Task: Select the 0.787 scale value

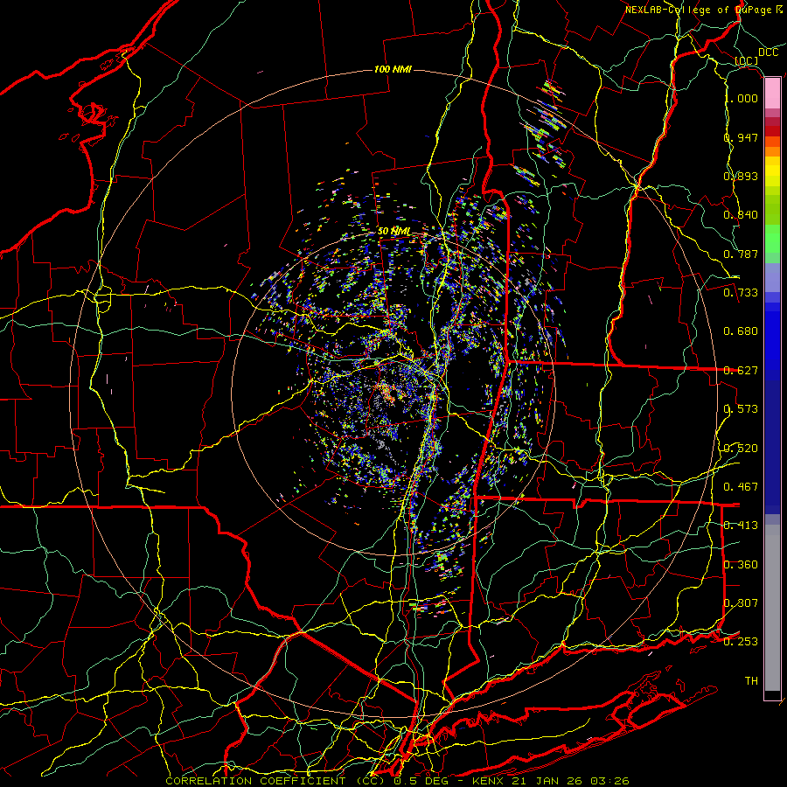Action: tap(741, 254)
